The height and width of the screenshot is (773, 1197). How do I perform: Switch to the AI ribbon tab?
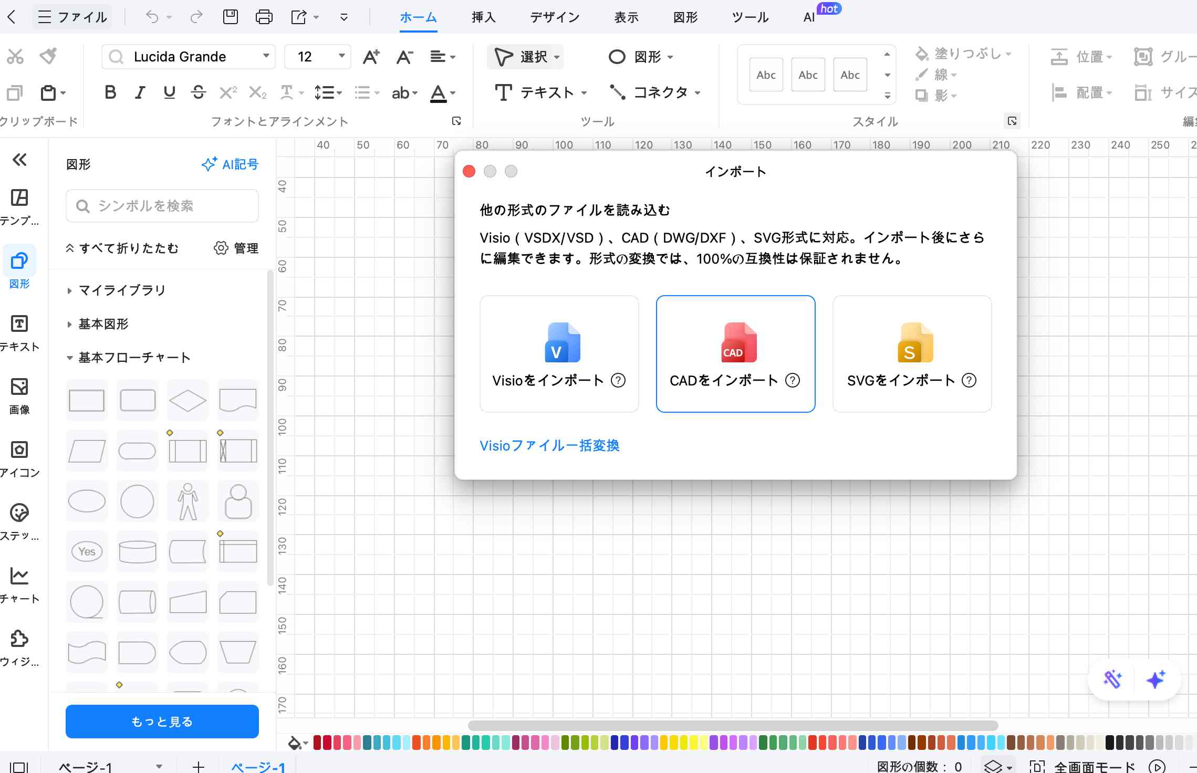point(810,17)
